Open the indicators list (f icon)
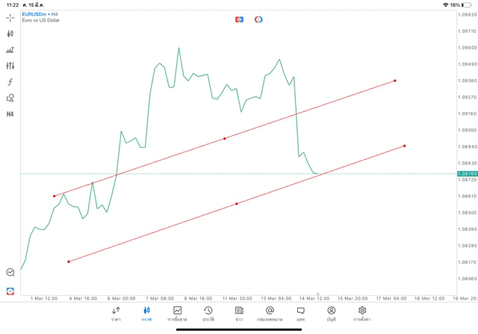 (x=10, y=82)
